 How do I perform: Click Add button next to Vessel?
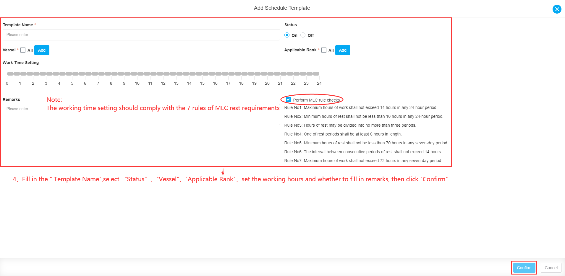point(42,50)
